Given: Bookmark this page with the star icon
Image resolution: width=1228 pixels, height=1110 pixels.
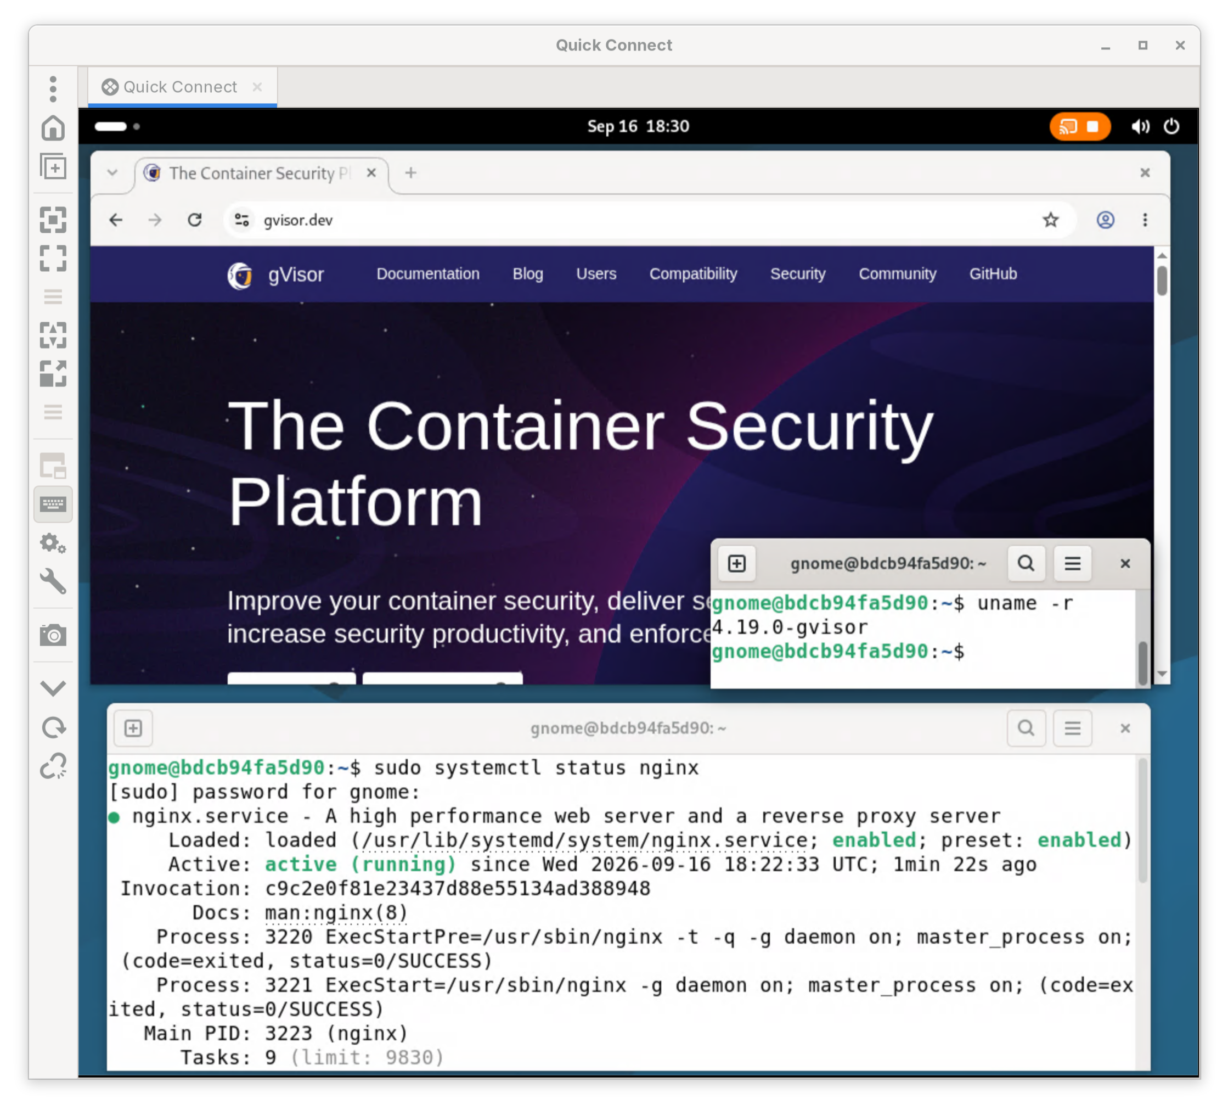Looking at the screenshot, I should (x=1051, y=220).
